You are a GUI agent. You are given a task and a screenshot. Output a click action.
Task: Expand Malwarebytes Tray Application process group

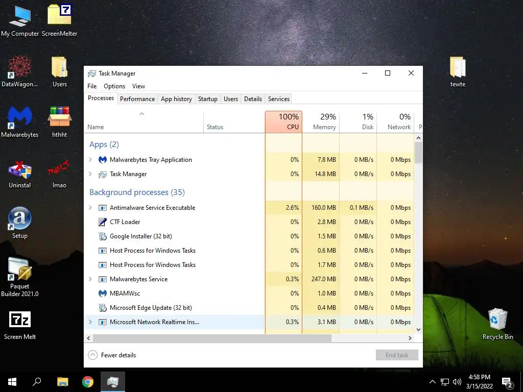(x=90, y=160)
